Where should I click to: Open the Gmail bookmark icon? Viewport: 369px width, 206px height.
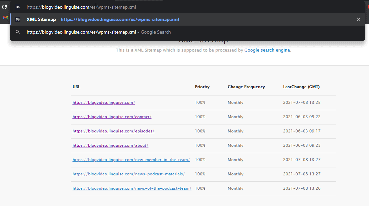pos(5,18)
